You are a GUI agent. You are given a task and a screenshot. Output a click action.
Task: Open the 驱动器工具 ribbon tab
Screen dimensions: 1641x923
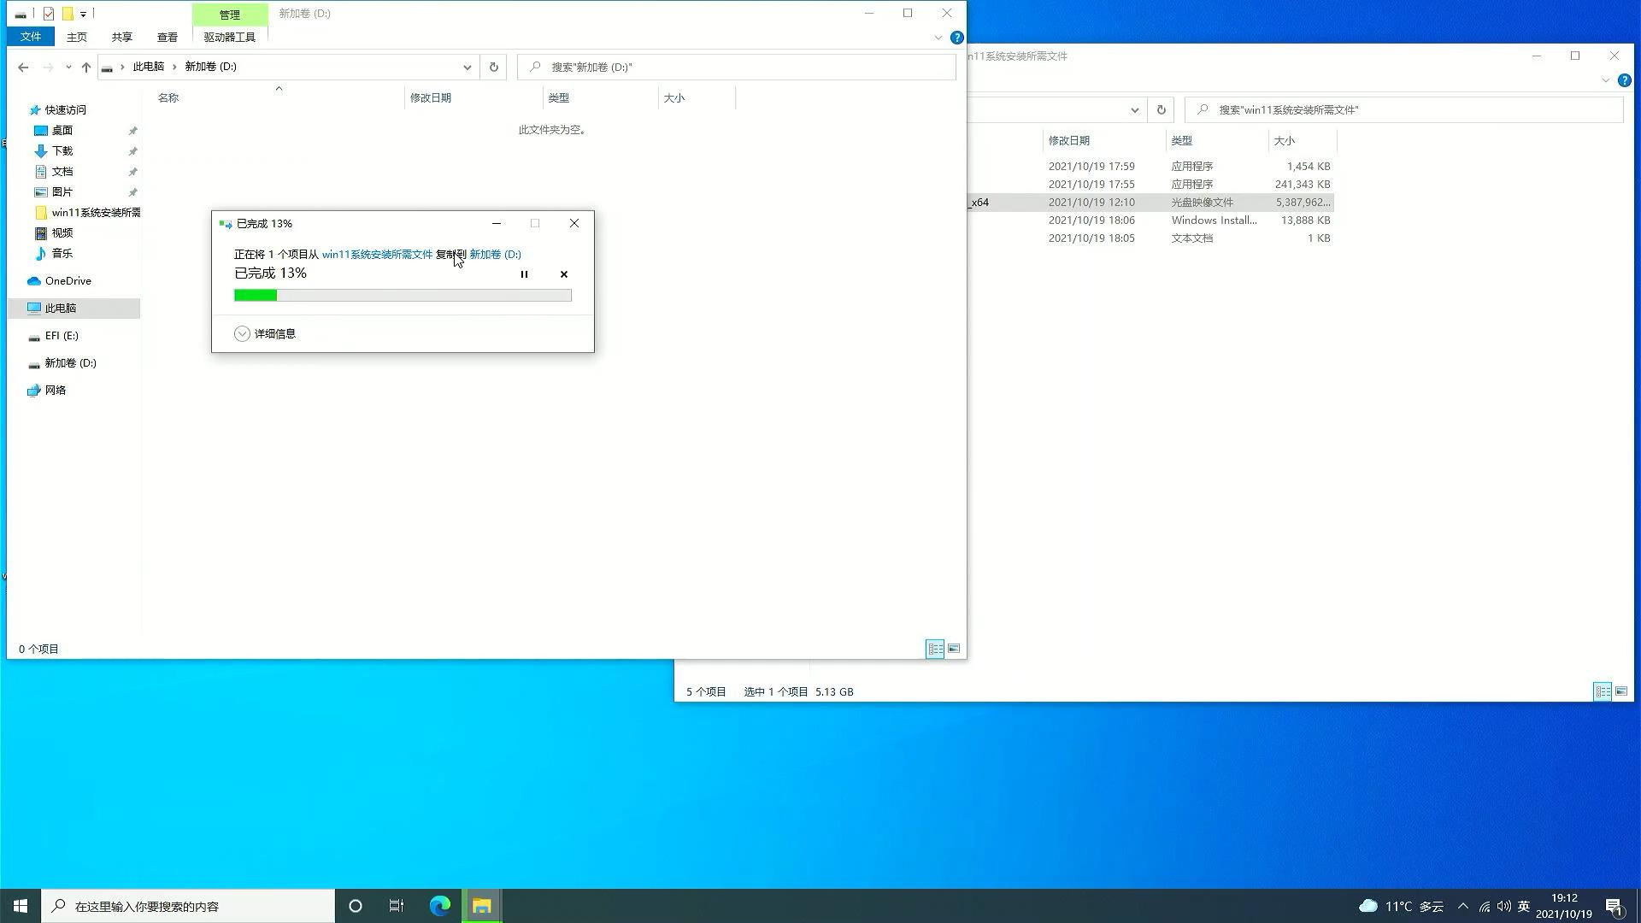[x=228, y=37]
